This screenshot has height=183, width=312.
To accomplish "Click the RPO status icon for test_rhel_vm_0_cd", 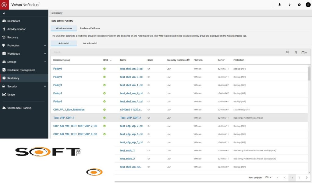I will [105, 69].
